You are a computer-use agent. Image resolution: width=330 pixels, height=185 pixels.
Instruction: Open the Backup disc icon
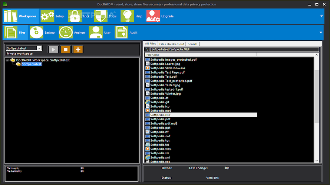36,32
